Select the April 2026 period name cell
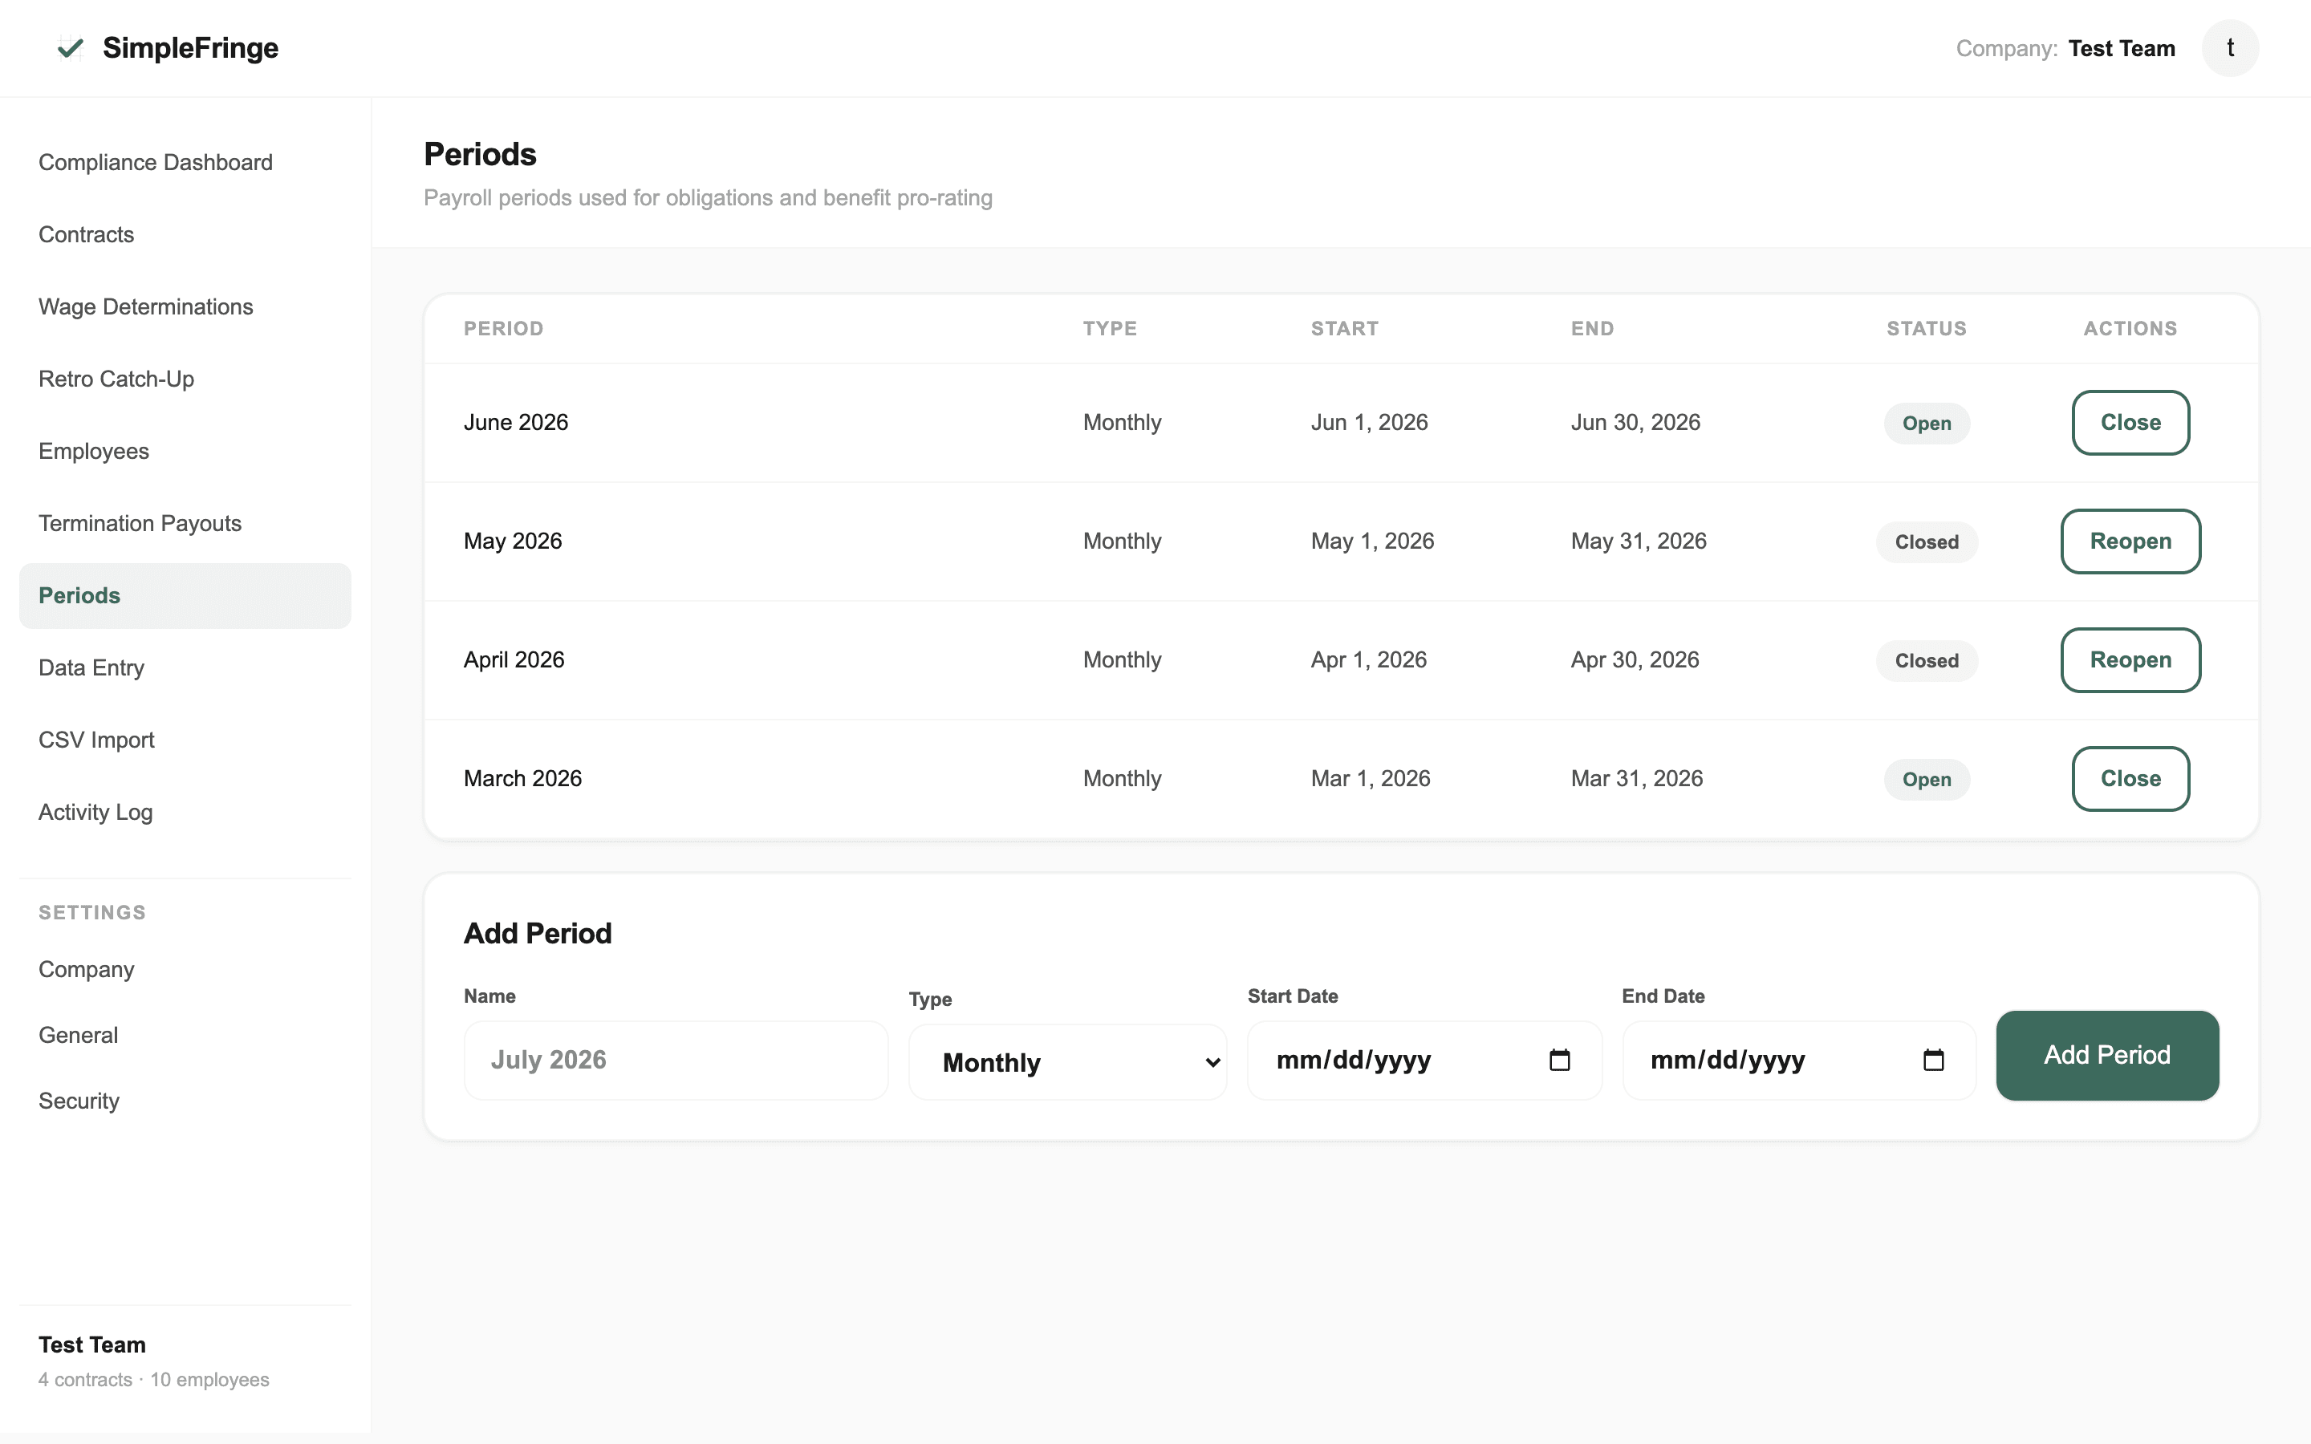 point(514,660)
